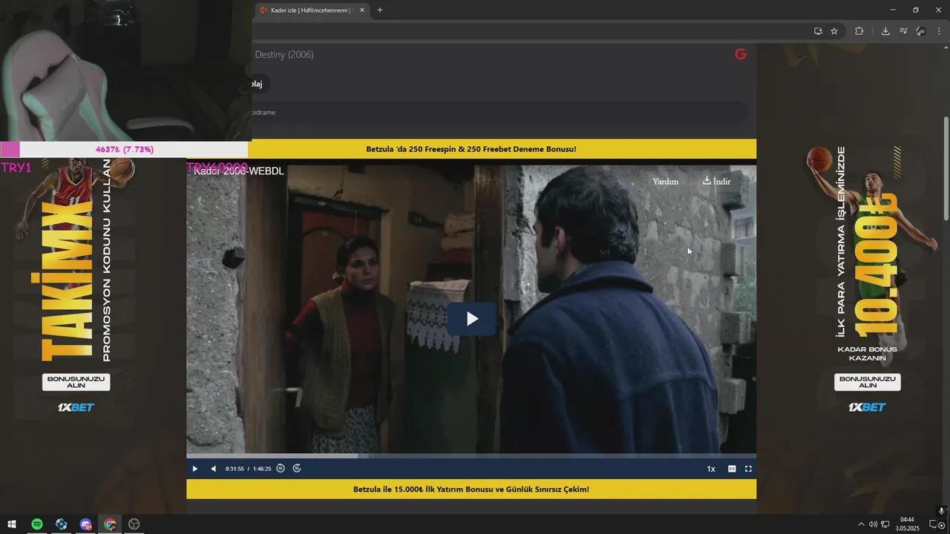Click the 1:46:25 total duration text
The width and height of the screenshot is (950, 534).
coord(262,469)
